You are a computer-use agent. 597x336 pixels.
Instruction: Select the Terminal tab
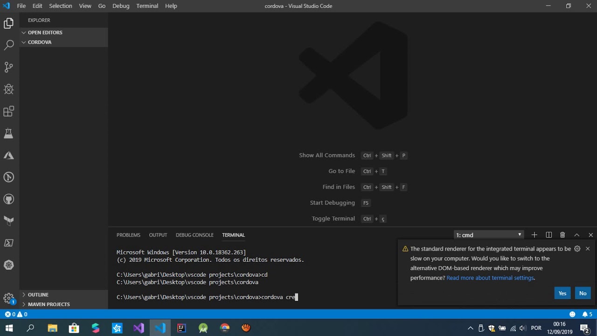click(233, 235)
